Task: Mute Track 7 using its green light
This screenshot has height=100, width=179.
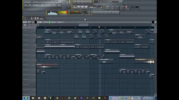Action: (35, 62)
